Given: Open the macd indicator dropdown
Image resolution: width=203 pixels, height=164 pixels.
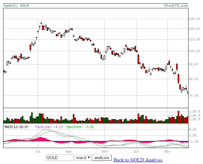Looking at the screenshot, I should point(83,158).
